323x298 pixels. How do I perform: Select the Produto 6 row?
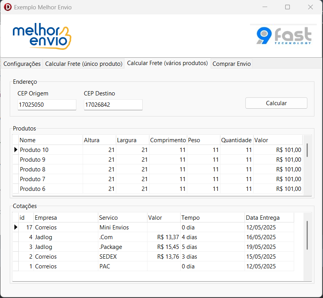pos(158,189)
